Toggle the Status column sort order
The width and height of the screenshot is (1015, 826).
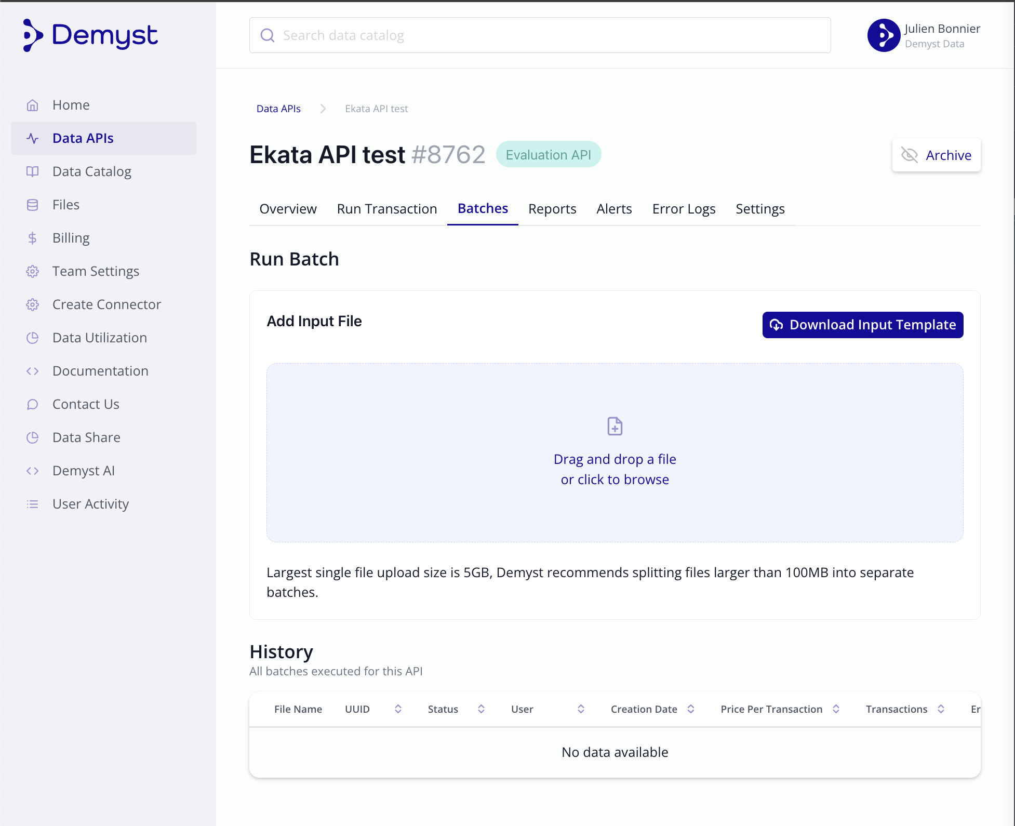[x=480, y=709]
